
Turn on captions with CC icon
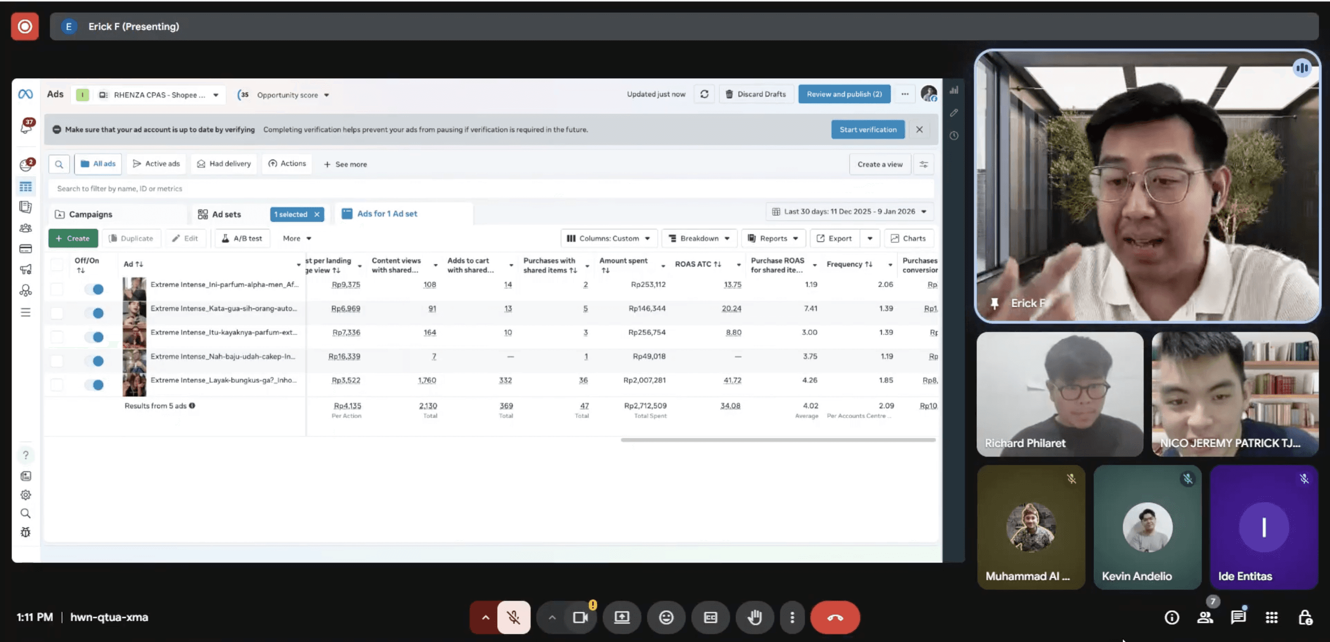[710, 617]
